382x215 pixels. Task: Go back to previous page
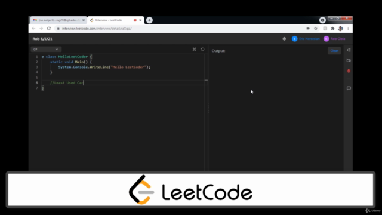click(x=33, y=29)
